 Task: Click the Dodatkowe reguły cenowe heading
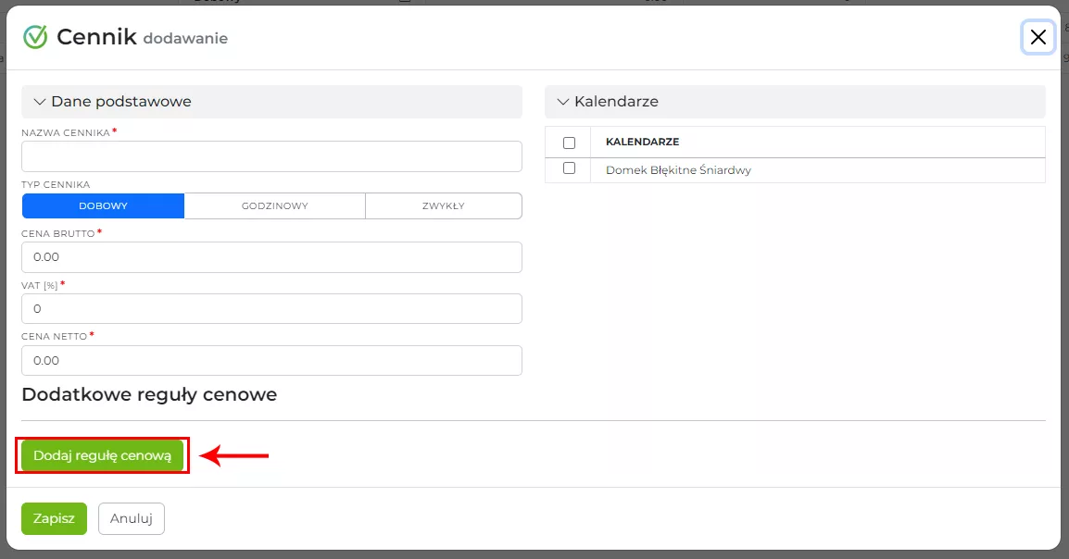coord(149,395)
